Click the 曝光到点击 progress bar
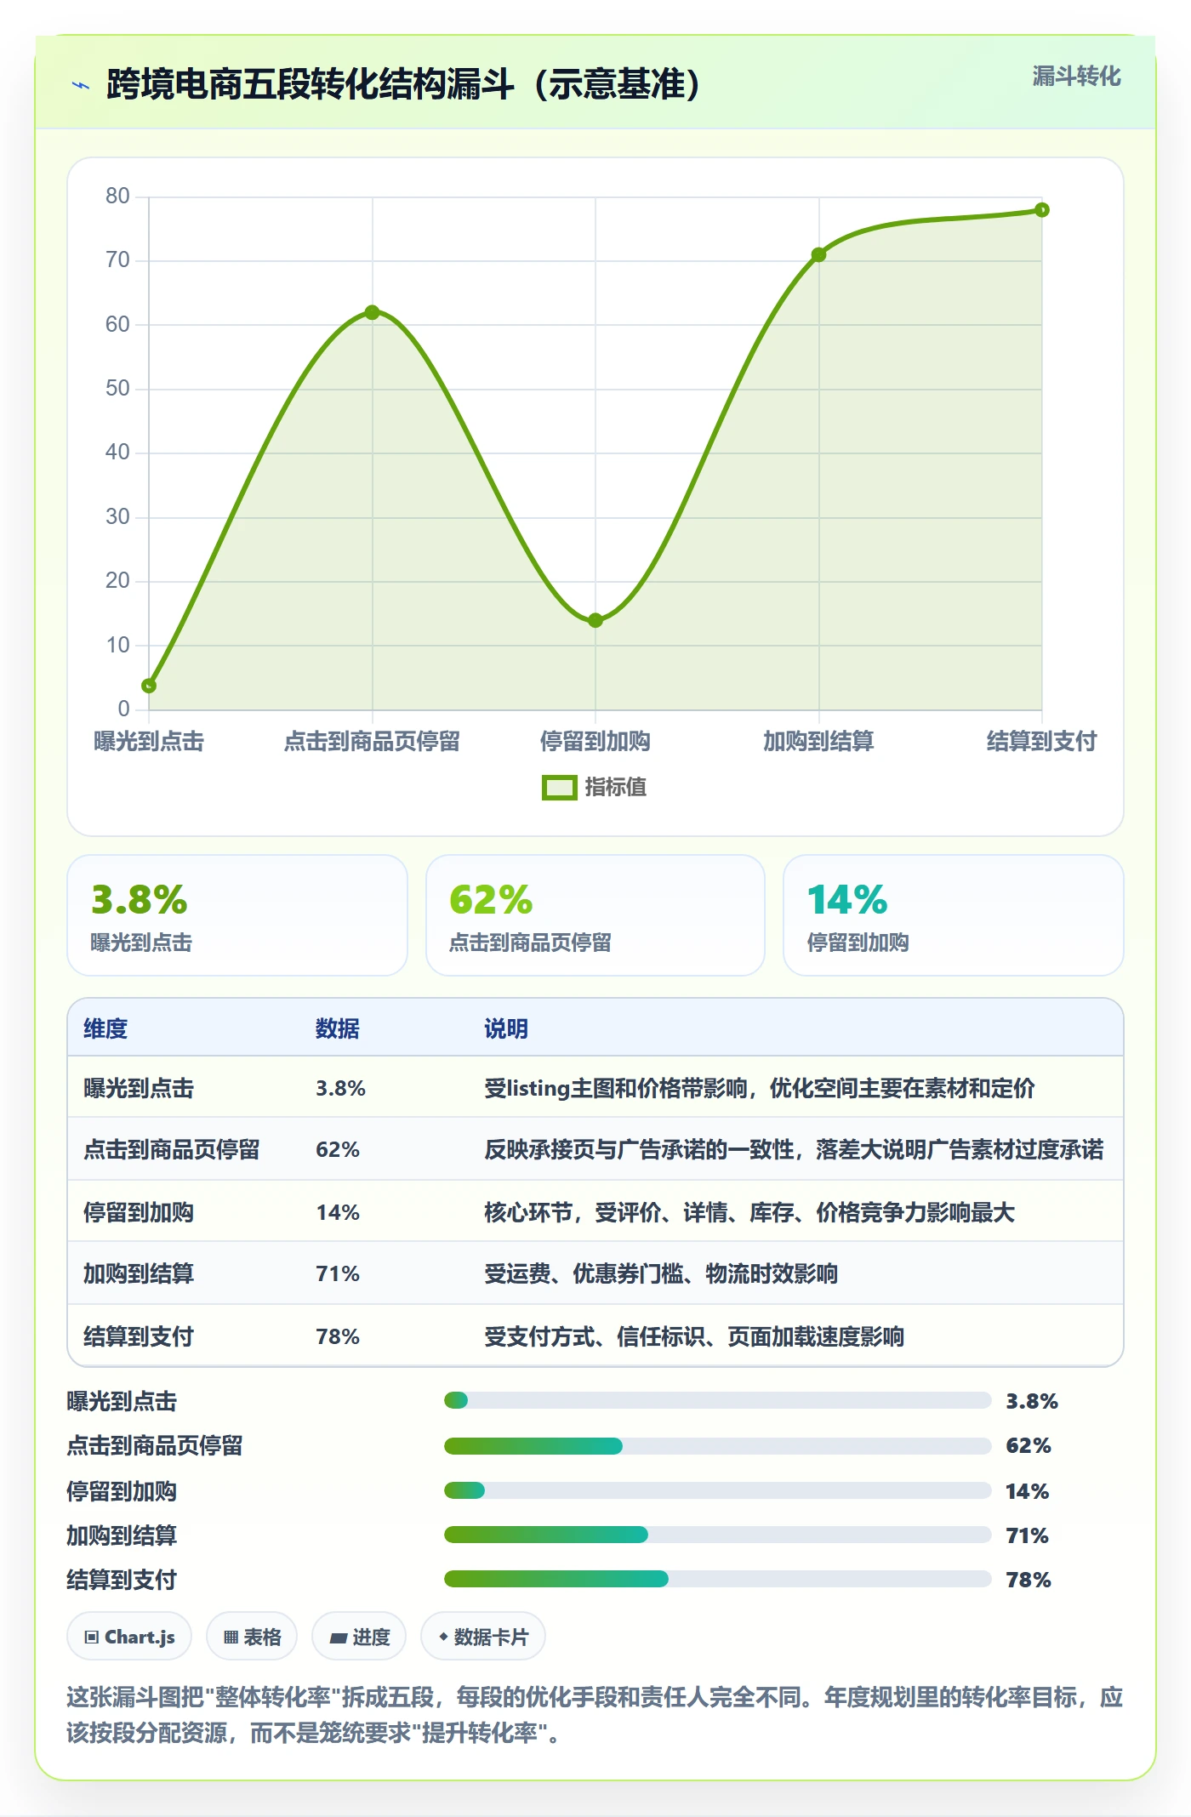 718,1400
